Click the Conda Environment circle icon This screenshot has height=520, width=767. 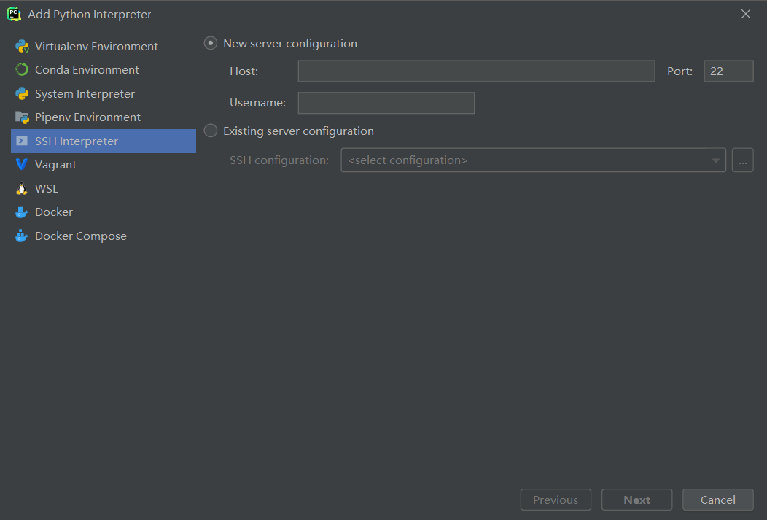click(22, 70)
